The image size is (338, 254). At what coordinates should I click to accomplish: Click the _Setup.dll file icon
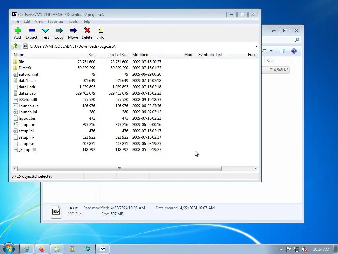pyautogui.click(x=15, y=150)
